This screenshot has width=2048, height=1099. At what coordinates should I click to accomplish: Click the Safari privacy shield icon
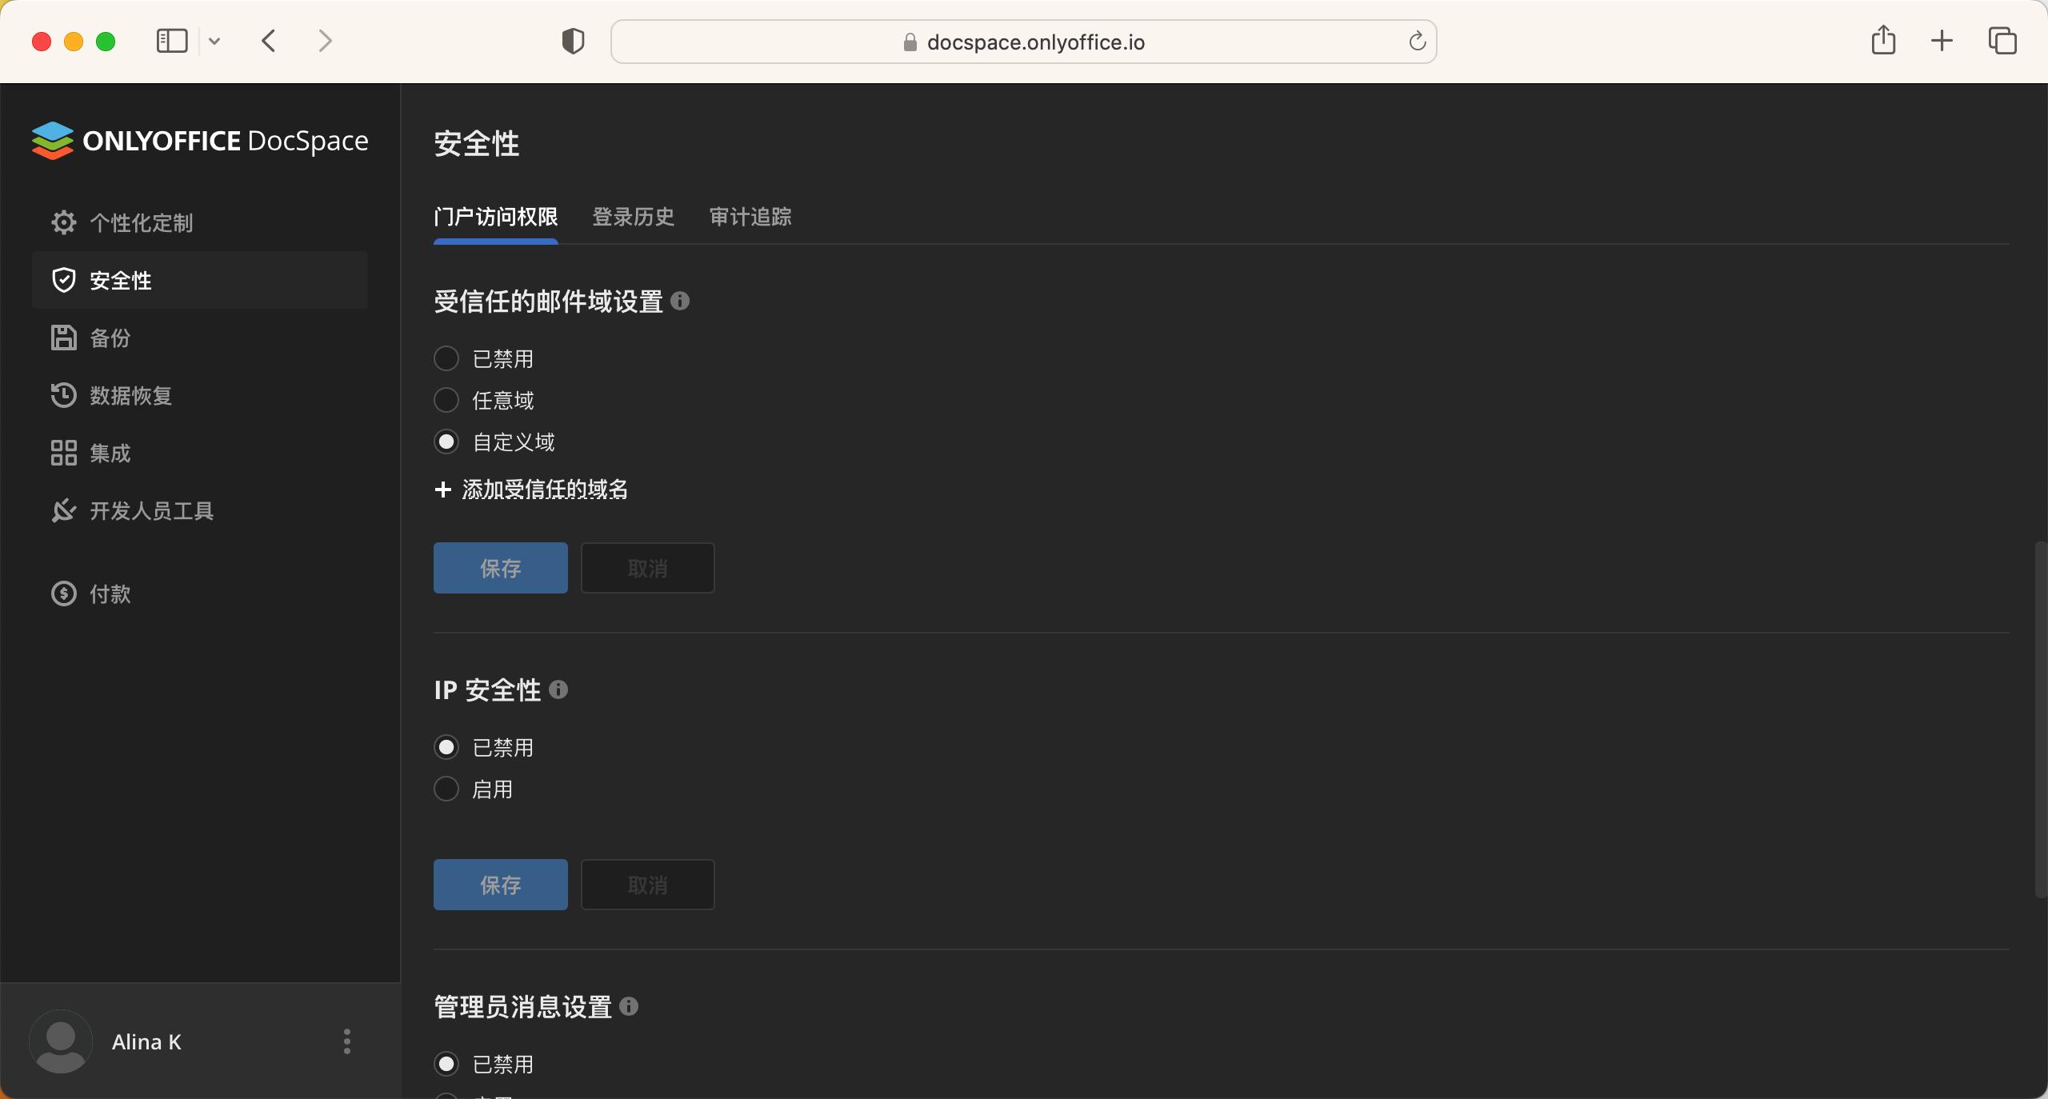pos(573,41)
